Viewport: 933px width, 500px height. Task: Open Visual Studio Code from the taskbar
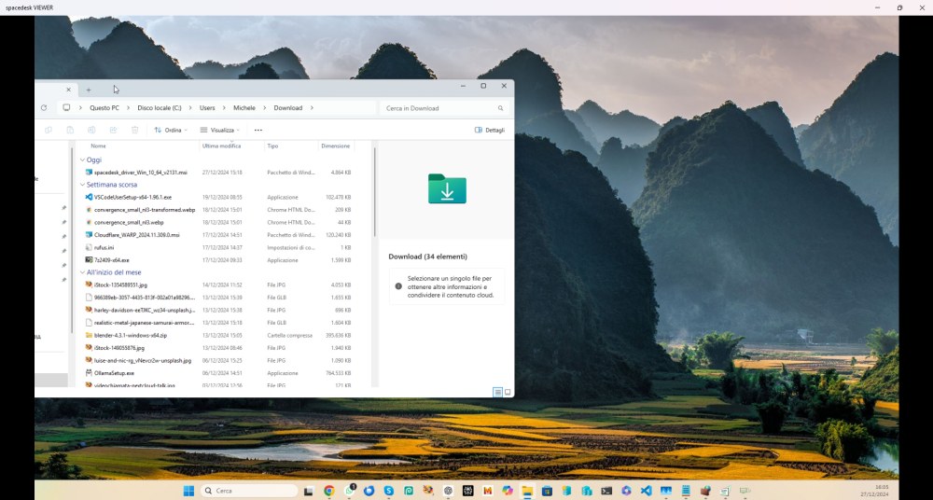(646, 491)
